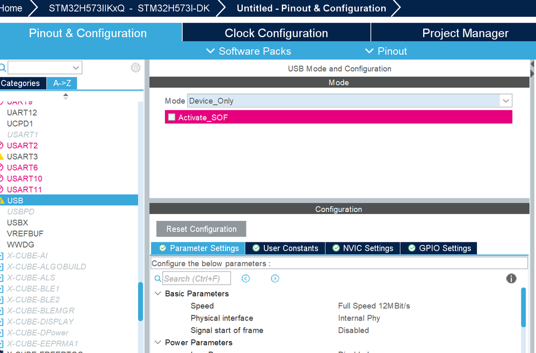The height and width of the screenshot is (353, 536).
Task: Go to next search result arrow
Action: [275, 278]
